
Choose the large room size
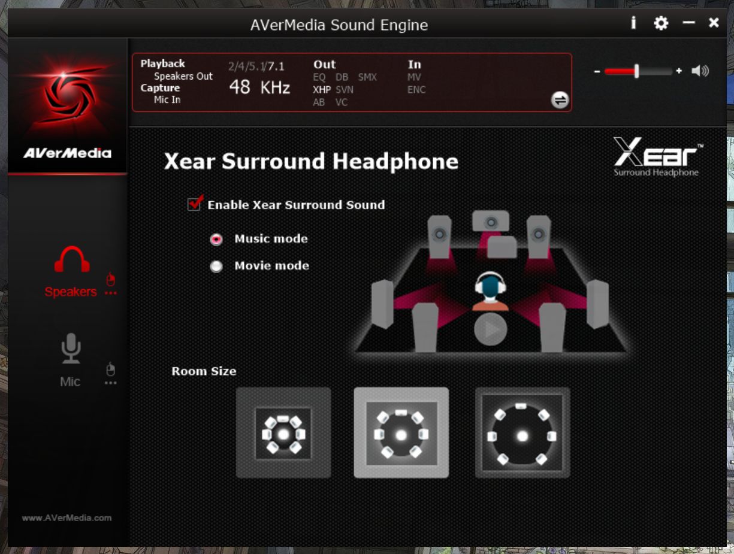[522, 432]
